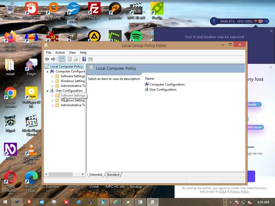This screenshot has width=275, height=206.
Task: Select the PotPlayer 64 bit desktop icon
Action: click(31, 97)
